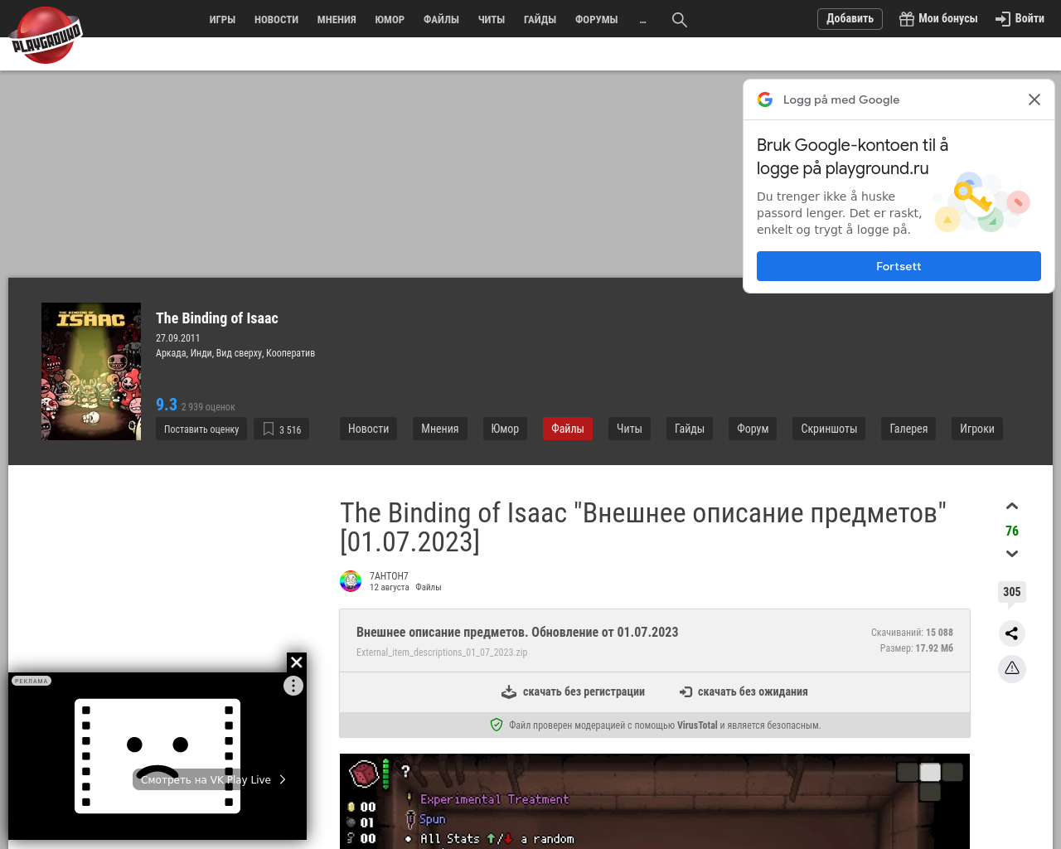
Task: Open the Isaac item description screenshot
Action: coord(655,801)
